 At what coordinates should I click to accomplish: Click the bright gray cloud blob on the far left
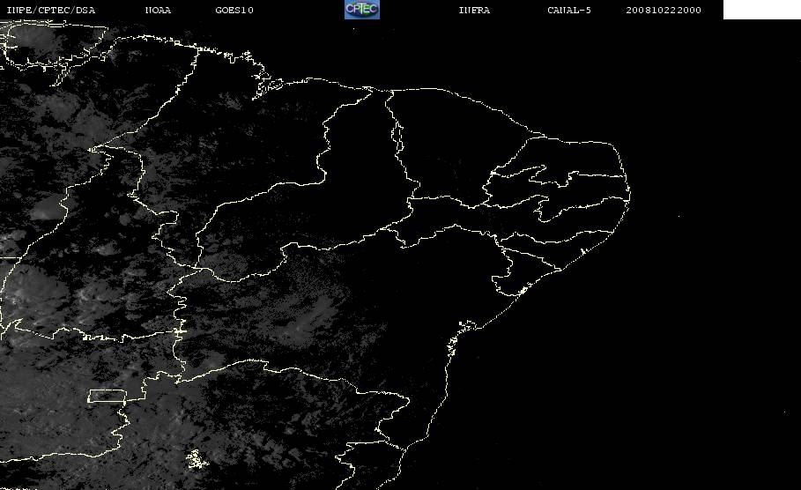pos(46,211)
